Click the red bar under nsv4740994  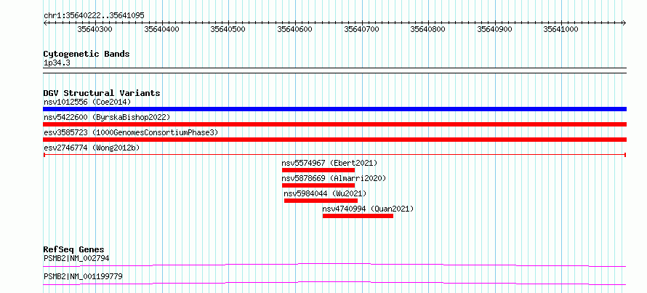(x=358, y=216)
